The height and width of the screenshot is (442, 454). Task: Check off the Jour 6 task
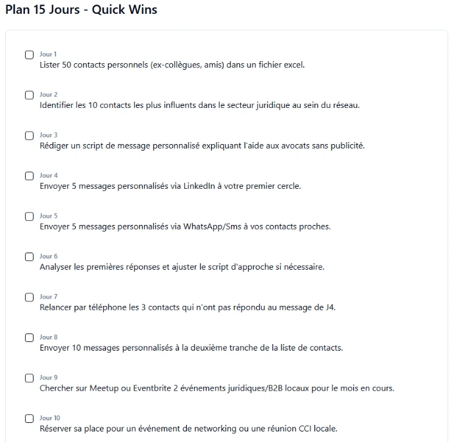(30, 257)
